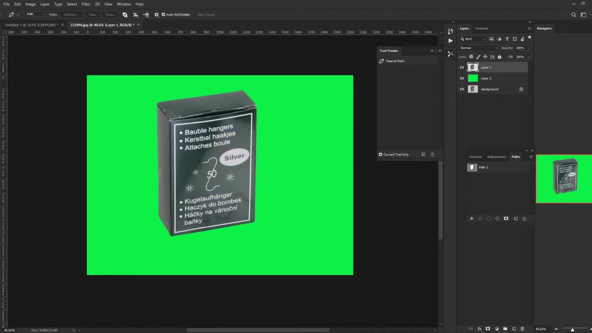
Task: Toggle the Current Tool Only checkbox
Action: click(x=381, y=154)
